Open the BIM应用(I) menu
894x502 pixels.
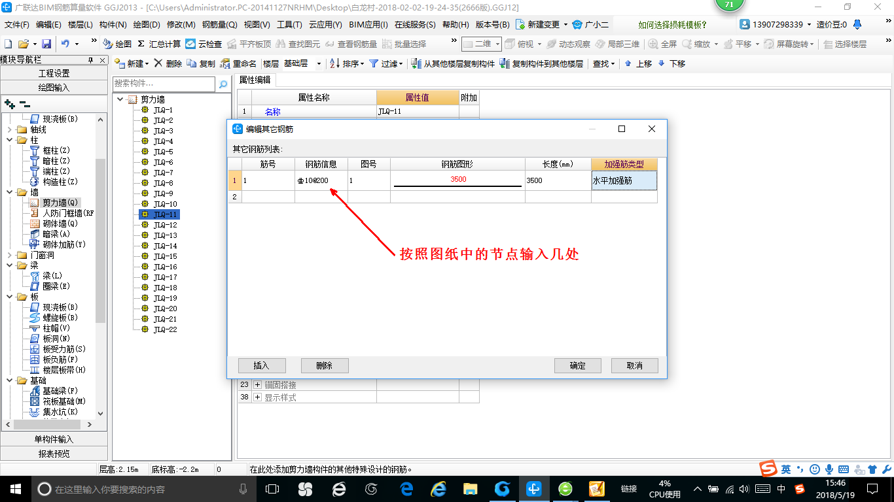(368, 24)
